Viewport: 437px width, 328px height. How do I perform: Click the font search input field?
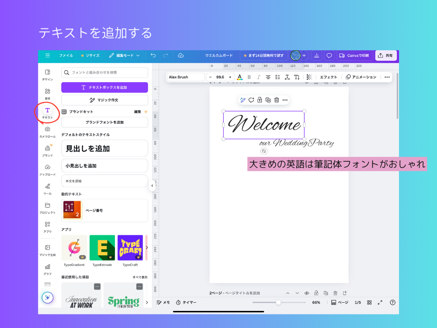tap(104, 72)
